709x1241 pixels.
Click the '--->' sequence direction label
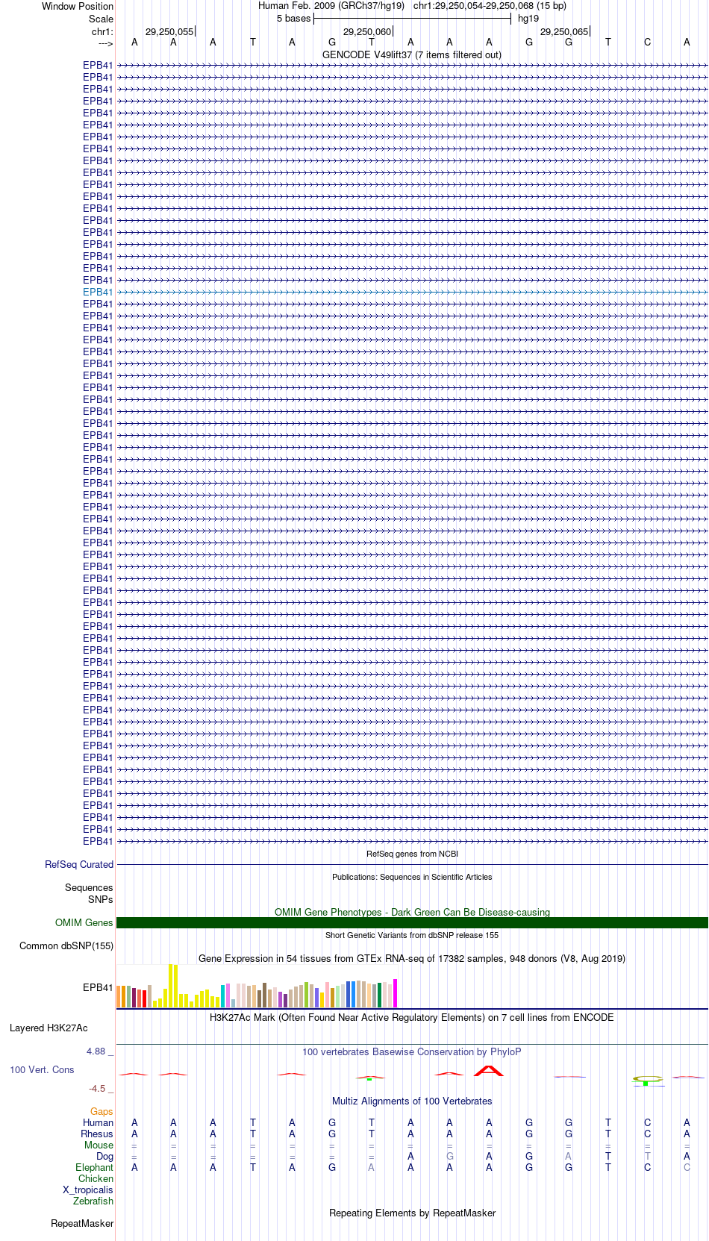click(x=105, y=43)
